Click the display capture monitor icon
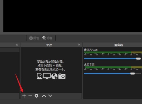 pos(47,76)
